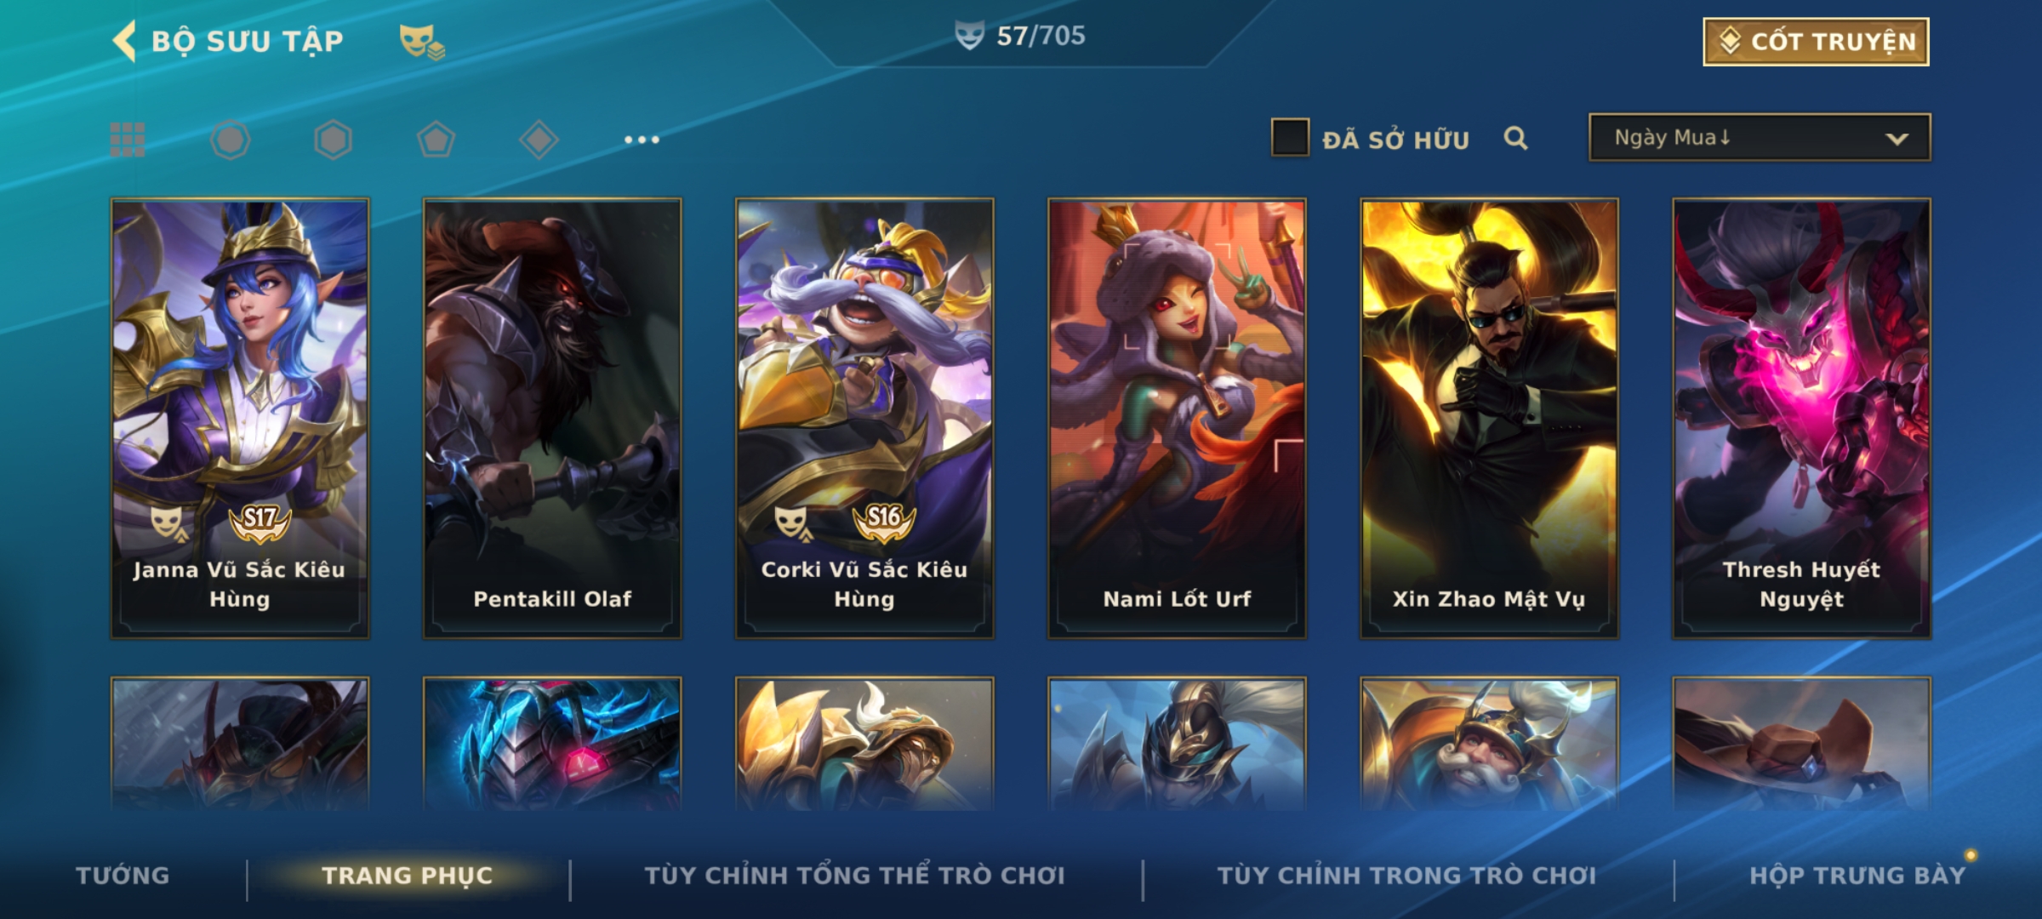The width and height of the screenshot is (2042, 919).
Task: Open the magnifier skin search
Action: point(1515,138)
